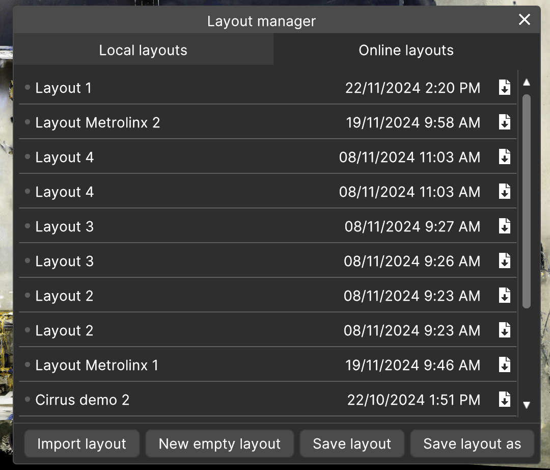The height and width of the screenshot is (470, 550).
Task: Click the plain Save layout button
Action: [x=352, y=444]
